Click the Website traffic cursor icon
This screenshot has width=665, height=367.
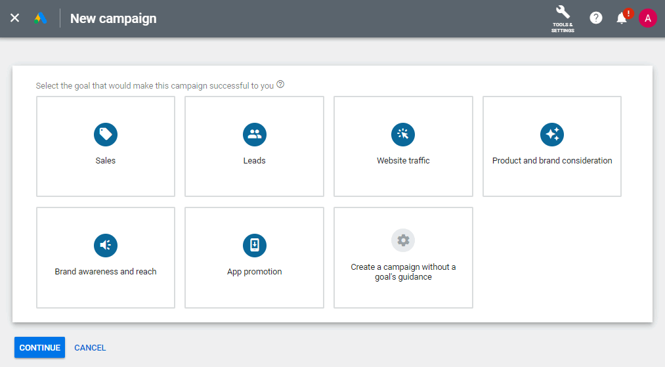pyautogui.click(x=403, y=135)
